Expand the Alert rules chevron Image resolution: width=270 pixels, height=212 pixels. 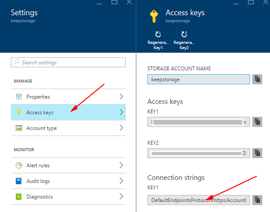click(121, 166)
